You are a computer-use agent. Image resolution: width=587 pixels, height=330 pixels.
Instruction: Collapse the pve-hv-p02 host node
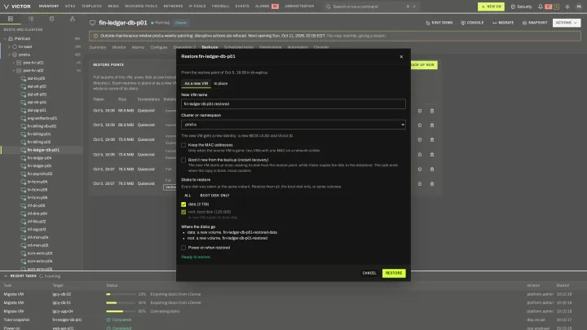click(14, 70)
